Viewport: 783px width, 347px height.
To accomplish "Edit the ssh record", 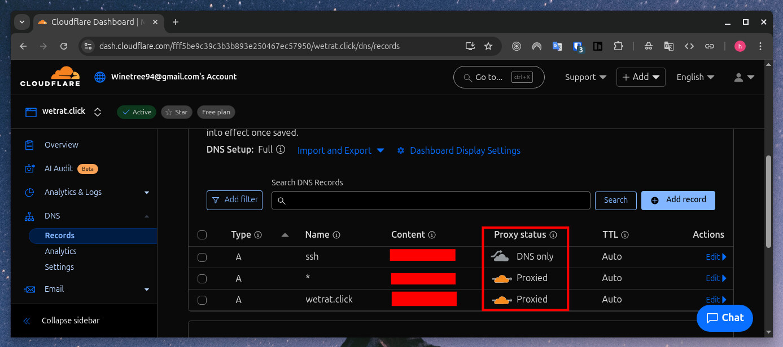I will tap(716, 257).
